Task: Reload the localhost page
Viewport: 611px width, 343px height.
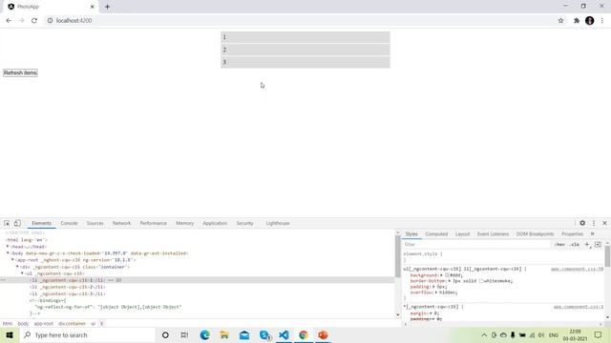Action: pos(34,21)
